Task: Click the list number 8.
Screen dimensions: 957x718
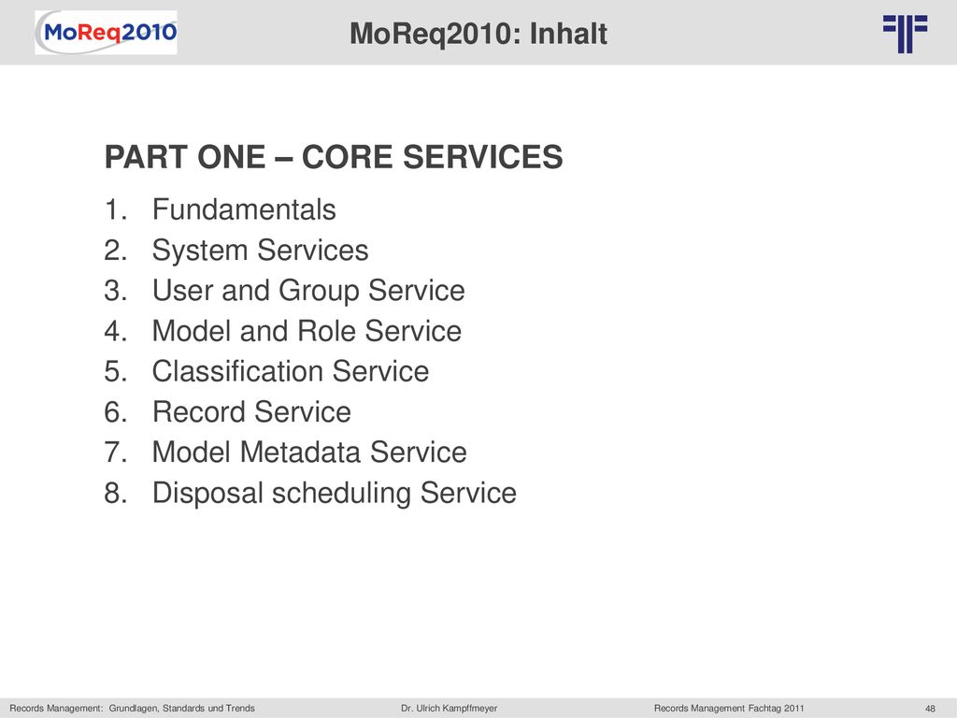Action: tap(115, 493)
